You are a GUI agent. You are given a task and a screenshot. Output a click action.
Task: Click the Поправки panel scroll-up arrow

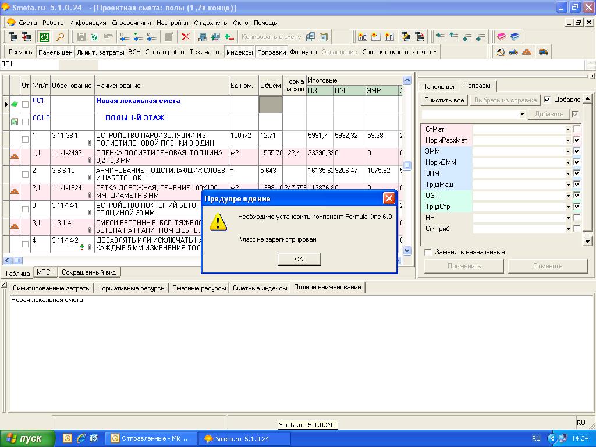tap(588, 99)
